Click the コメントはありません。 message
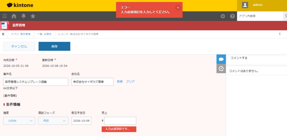Image resolution: width=287 pixels, height=136 pixels. pos(244,71)
